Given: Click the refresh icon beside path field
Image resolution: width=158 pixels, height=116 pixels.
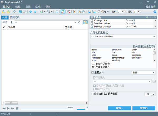Looking at the screenshot, I should click(79, 22).
